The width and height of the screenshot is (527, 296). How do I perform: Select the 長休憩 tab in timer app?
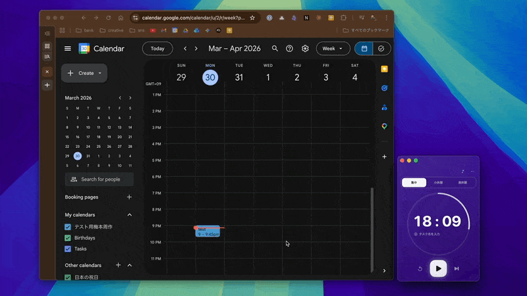[x=462, y=183]
